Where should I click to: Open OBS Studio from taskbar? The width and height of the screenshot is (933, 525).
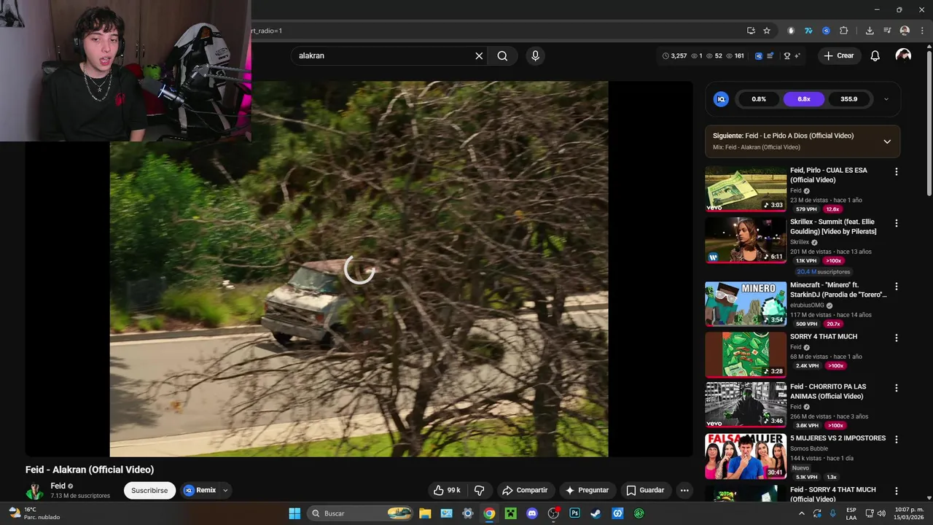click(x=553, y=513)
